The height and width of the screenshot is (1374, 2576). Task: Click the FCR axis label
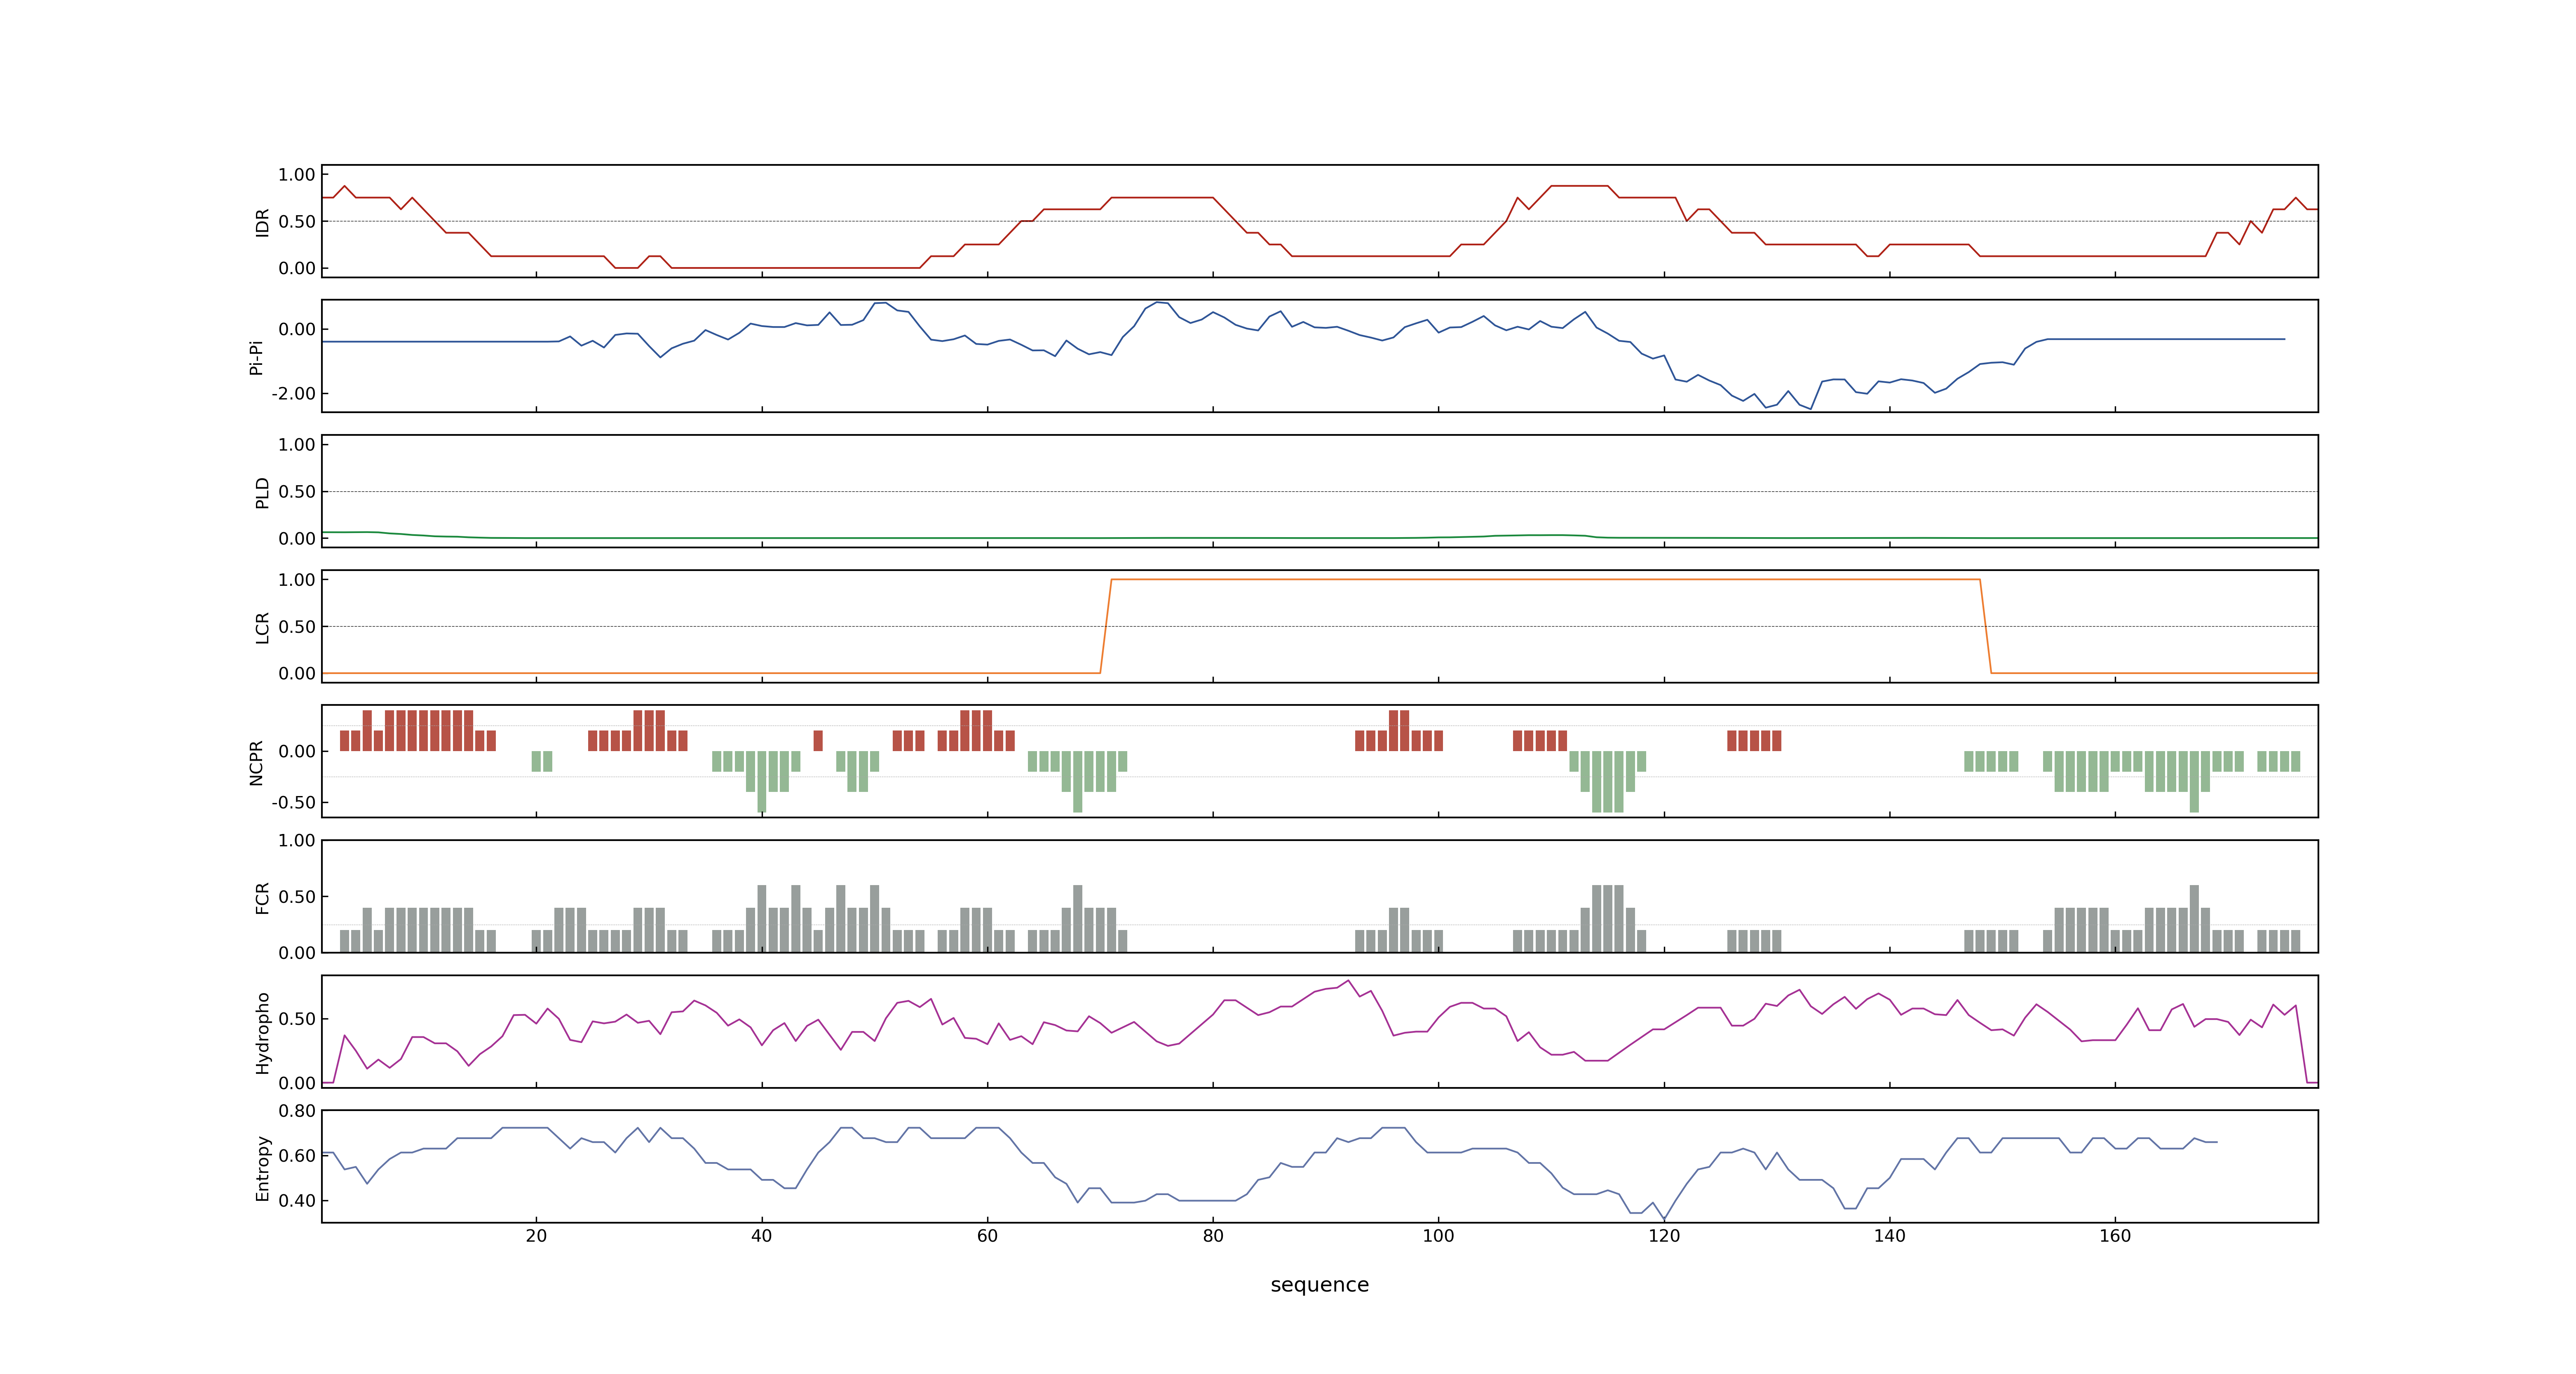(262, 897)
